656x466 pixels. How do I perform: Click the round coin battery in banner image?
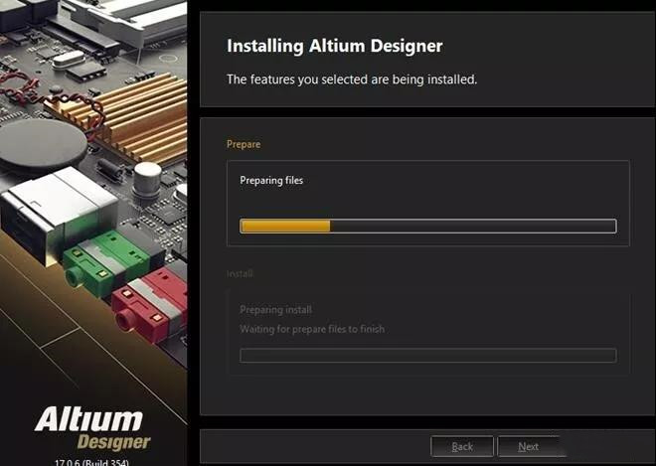coord(42,144)
